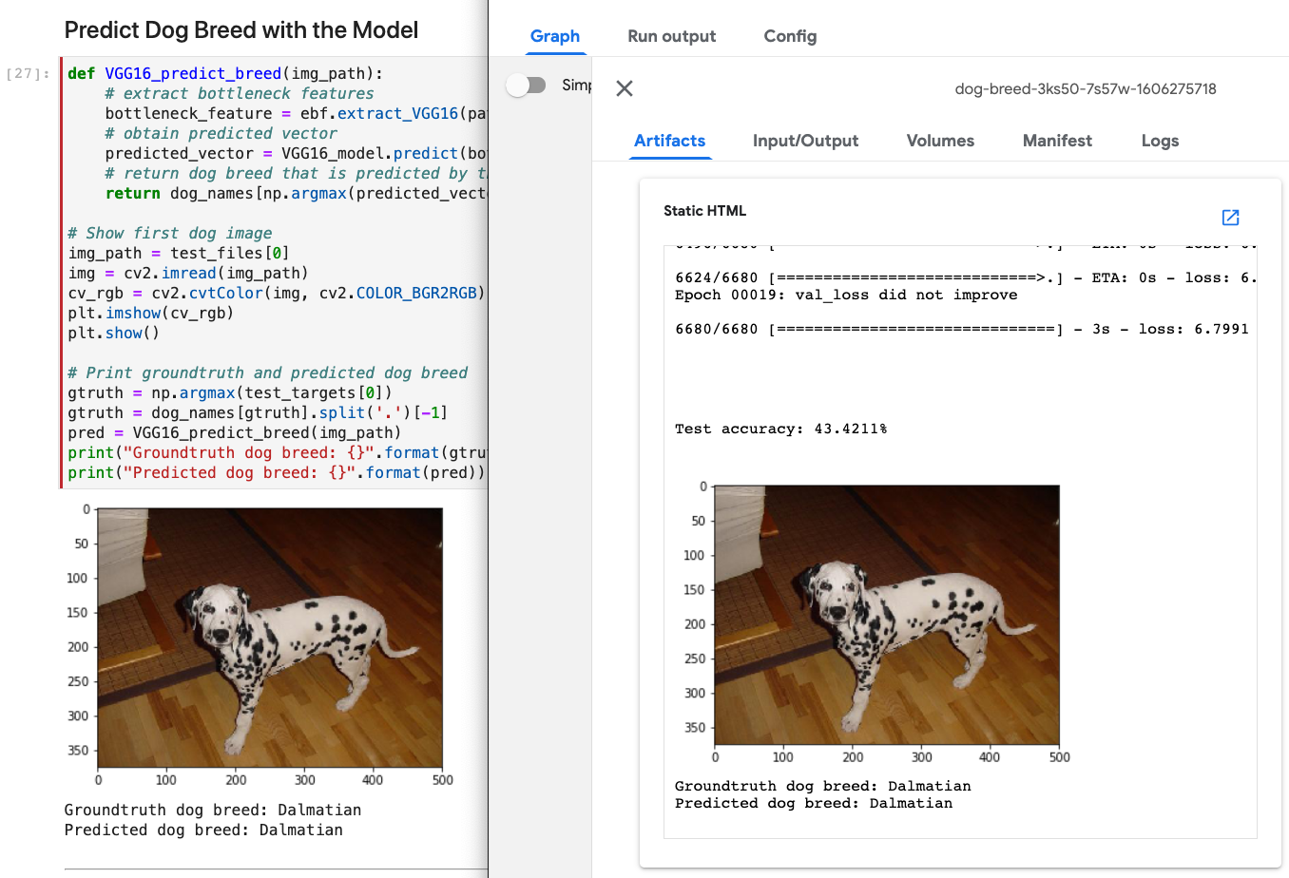Screen dimensions: 1289x878
Task: Click the 6680/6680 progress line
Action: coord(962,330)
